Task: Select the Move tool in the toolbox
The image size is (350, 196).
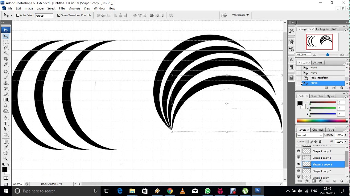Action: (x=6, y=36)
